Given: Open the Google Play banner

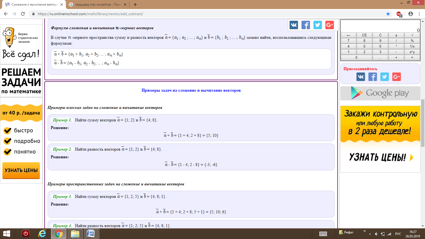Looking at the screenshot, I should pos(380,93).
